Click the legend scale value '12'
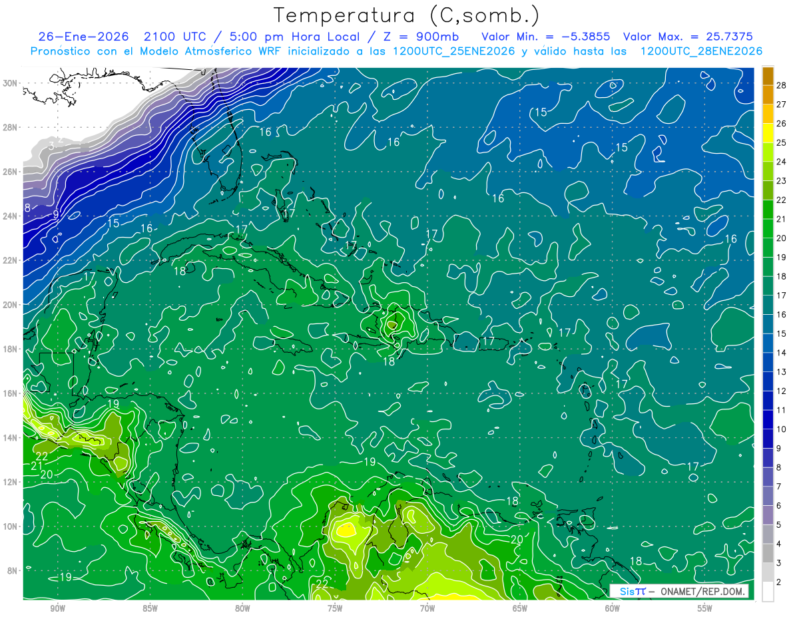 [x=782, y=391]
